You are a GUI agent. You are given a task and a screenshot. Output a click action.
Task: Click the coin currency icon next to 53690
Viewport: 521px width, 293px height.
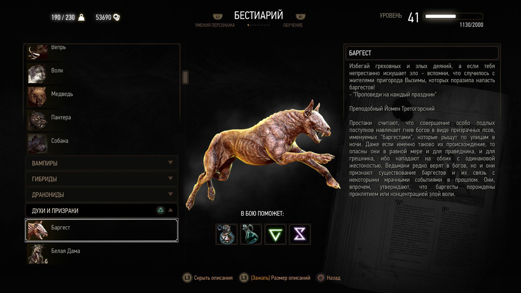click(116, 17)
